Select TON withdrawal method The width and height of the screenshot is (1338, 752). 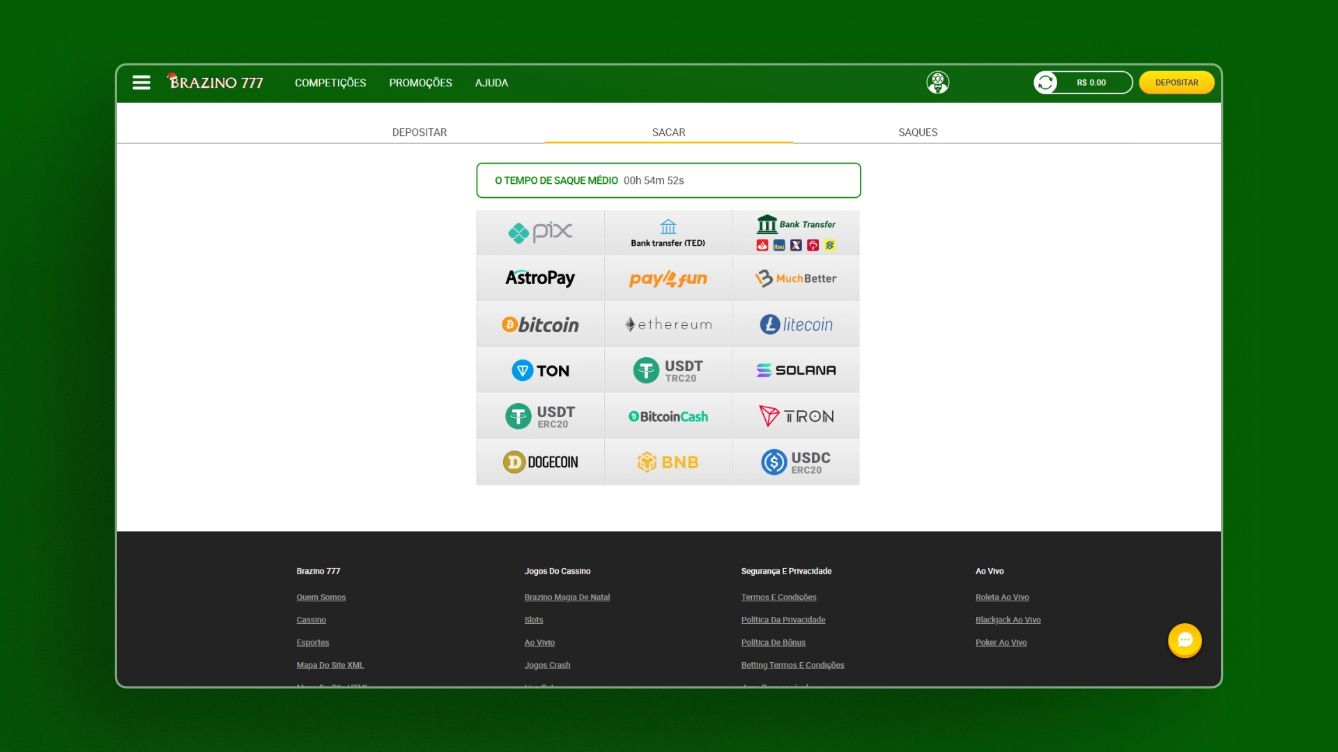[x=540, y=370]
